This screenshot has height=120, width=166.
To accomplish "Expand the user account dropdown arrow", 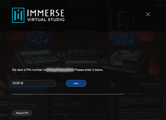I will tap(151, 5).
